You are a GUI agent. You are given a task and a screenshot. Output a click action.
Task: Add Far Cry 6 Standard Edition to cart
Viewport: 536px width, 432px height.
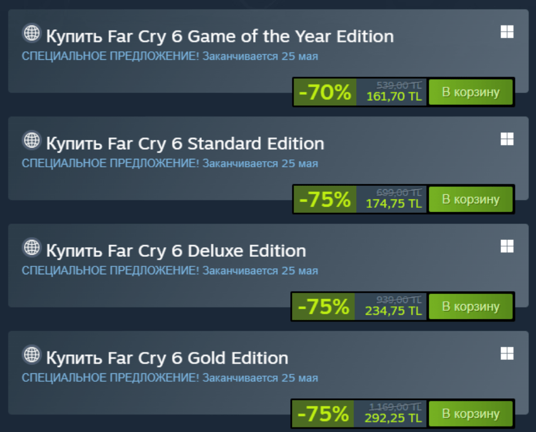[471, 199]
